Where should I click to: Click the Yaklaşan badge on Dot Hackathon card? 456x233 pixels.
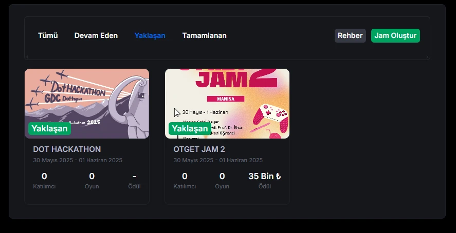49,128
